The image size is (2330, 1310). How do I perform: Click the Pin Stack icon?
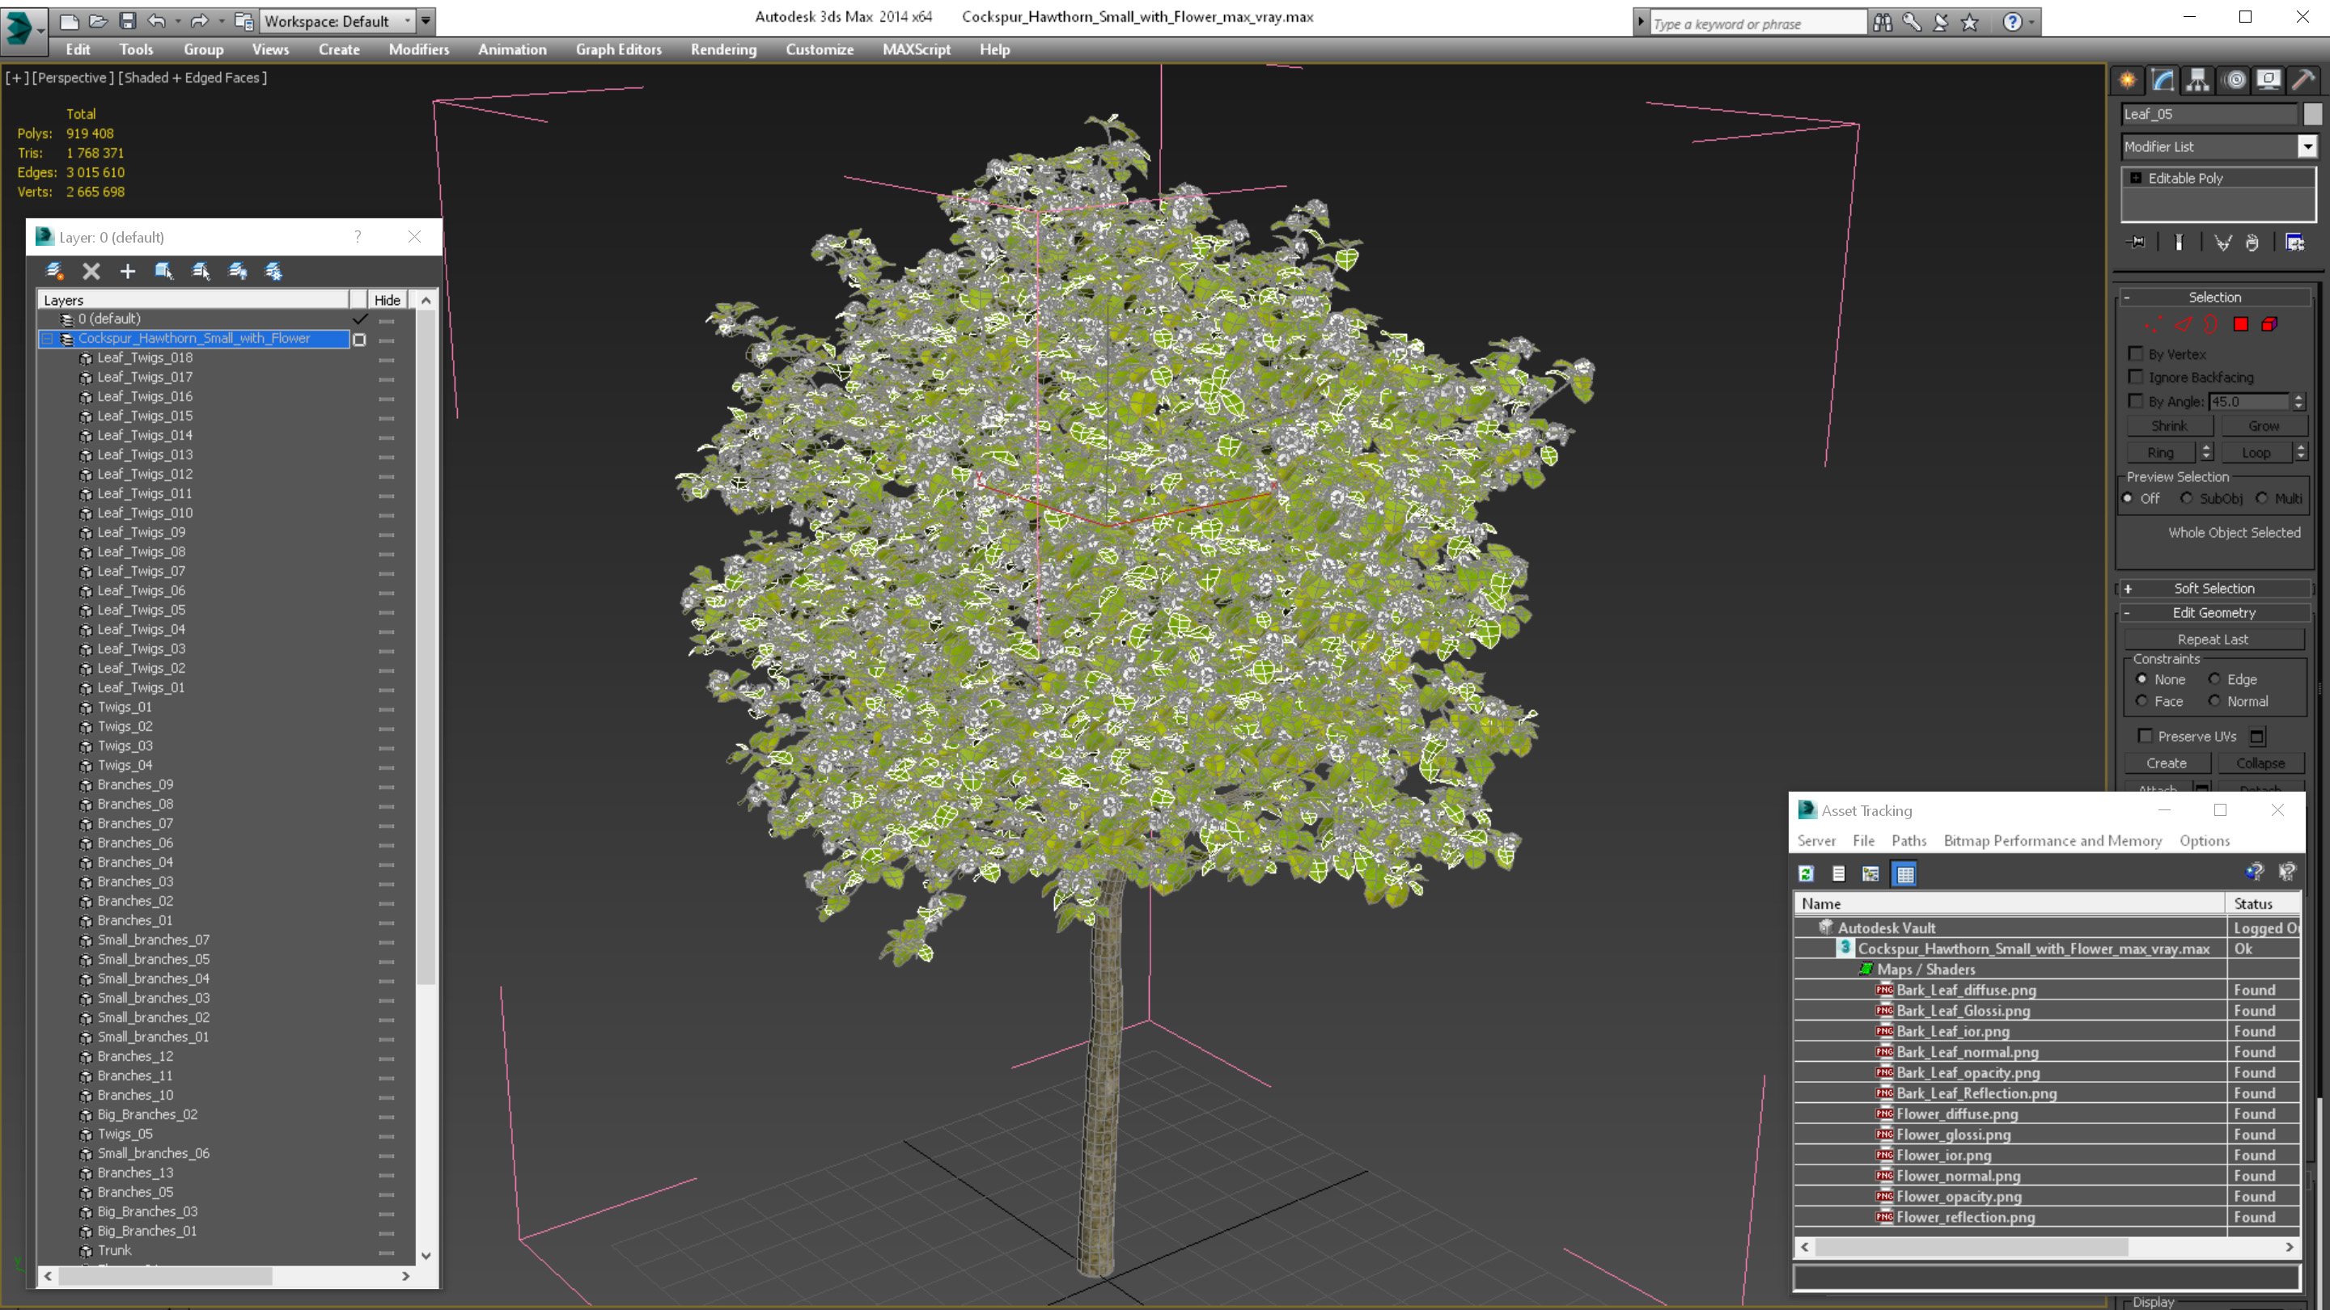2137,243
